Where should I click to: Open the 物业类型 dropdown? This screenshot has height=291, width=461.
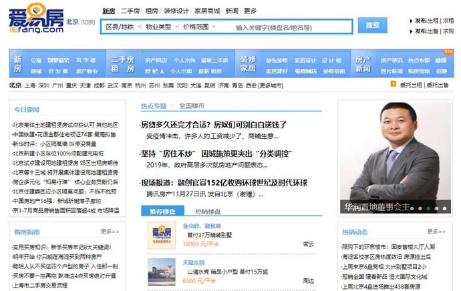point(162,27)
